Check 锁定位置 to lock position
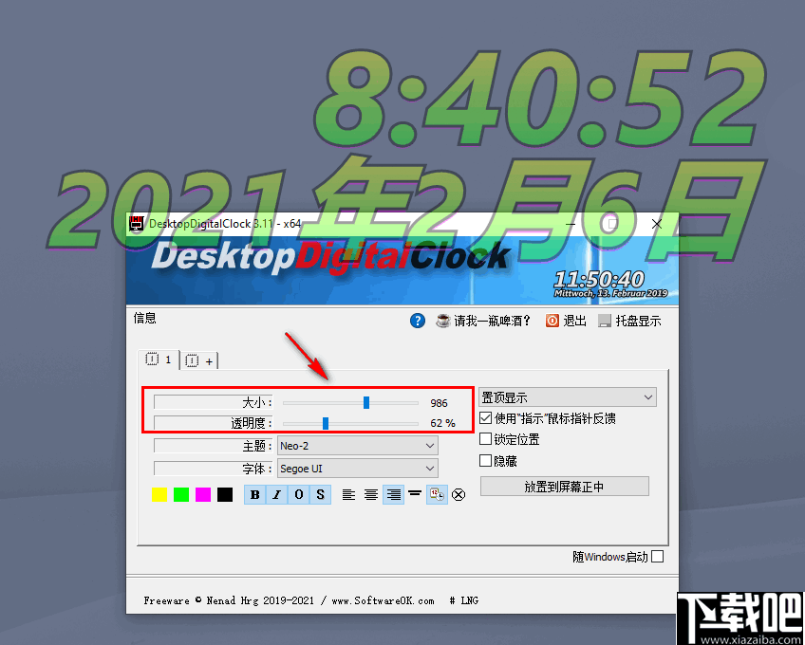Screen dimensions: 805x645 click(485, 439)
